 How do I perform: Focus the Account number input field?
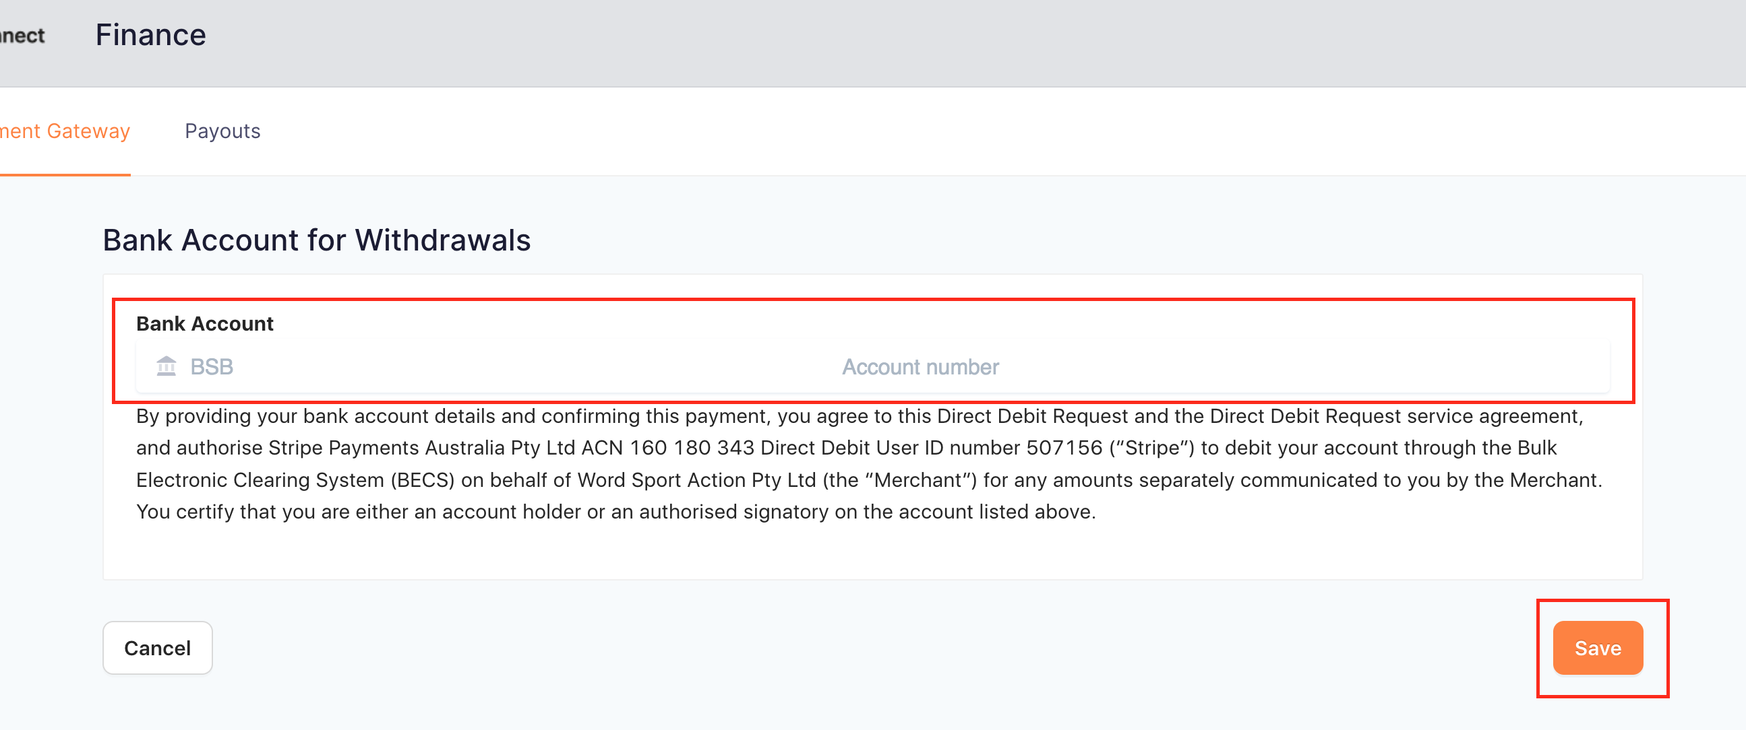click(1220, 367)
